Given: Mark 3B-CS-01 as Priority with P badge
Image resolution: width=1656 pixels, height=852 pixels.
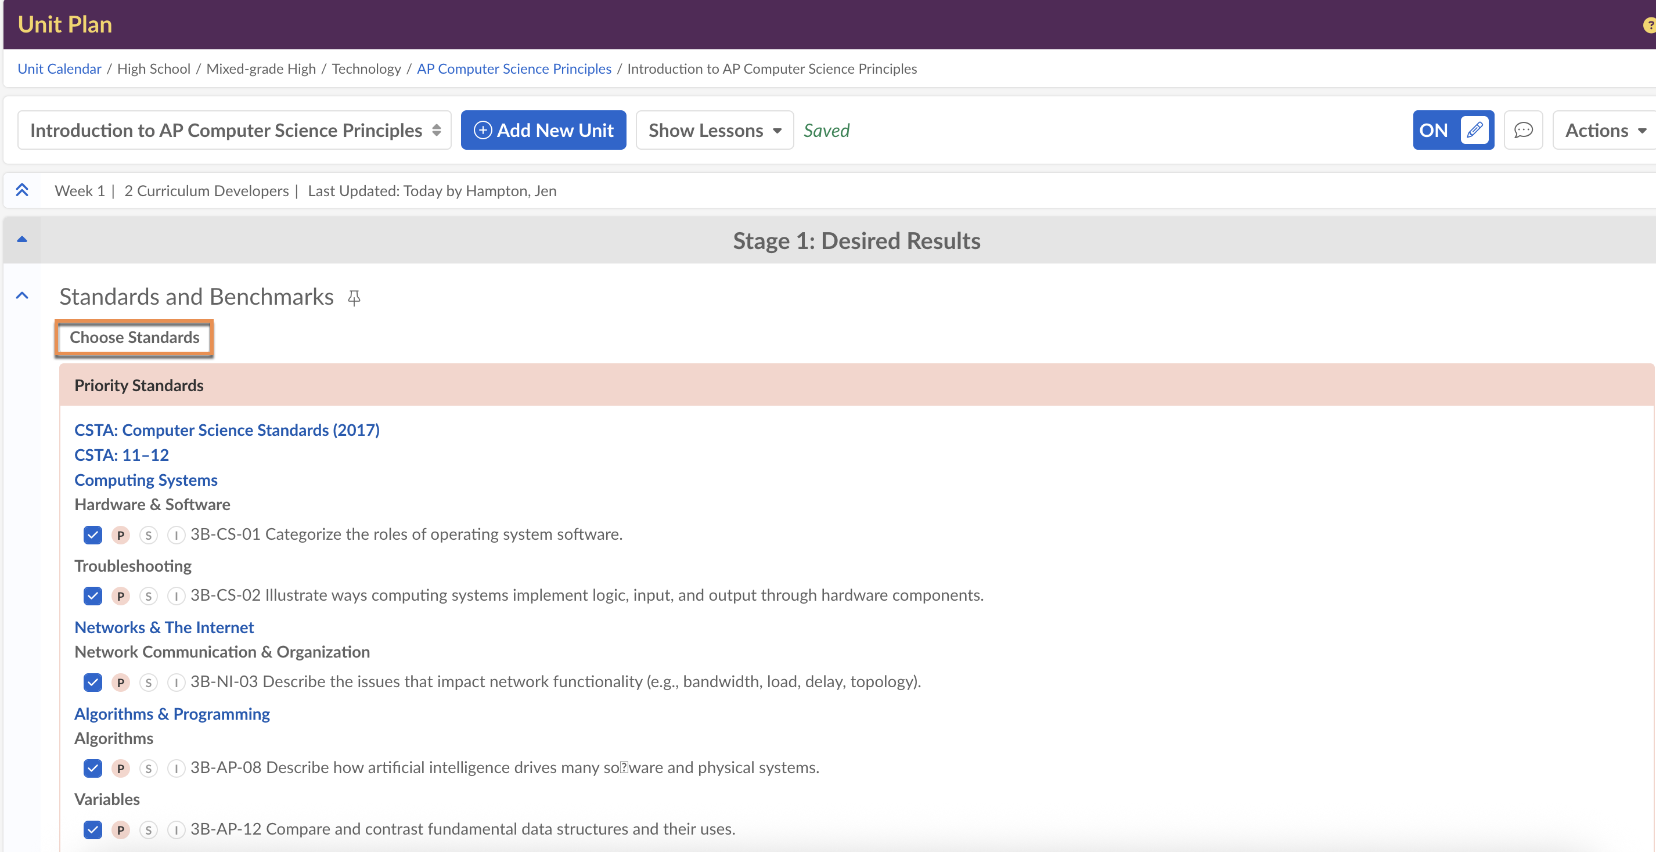Looking at the screenshot, I should (120, 535).
